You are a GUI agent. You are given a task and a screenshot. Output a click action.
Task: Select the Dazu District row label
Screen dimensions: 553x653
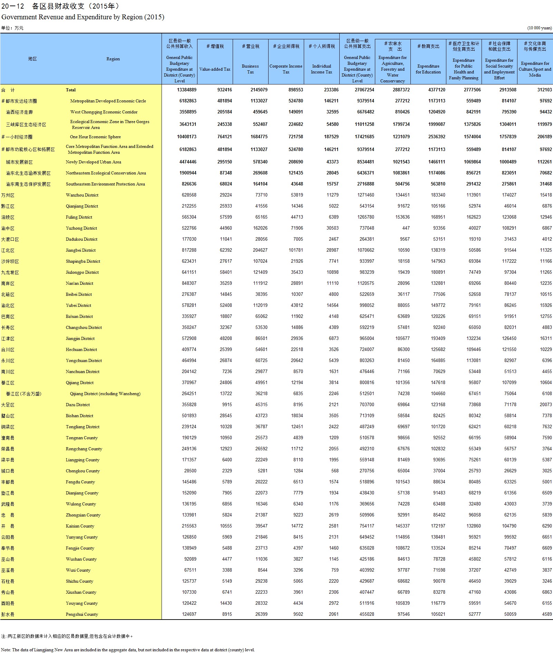click(x=78, y=405)
